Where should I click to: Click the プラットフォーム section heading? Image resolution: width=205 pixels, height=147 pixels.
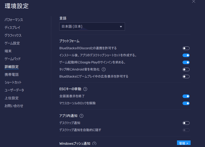69,41
